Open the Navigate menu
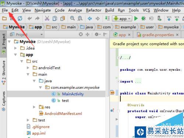184x138 pixels. [43, 10]
